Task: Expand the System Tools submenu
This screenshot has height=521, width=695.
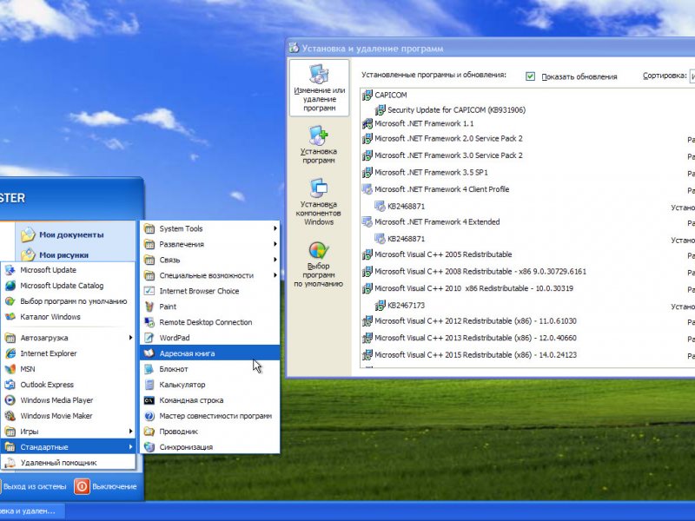Action: pos(209,228)
